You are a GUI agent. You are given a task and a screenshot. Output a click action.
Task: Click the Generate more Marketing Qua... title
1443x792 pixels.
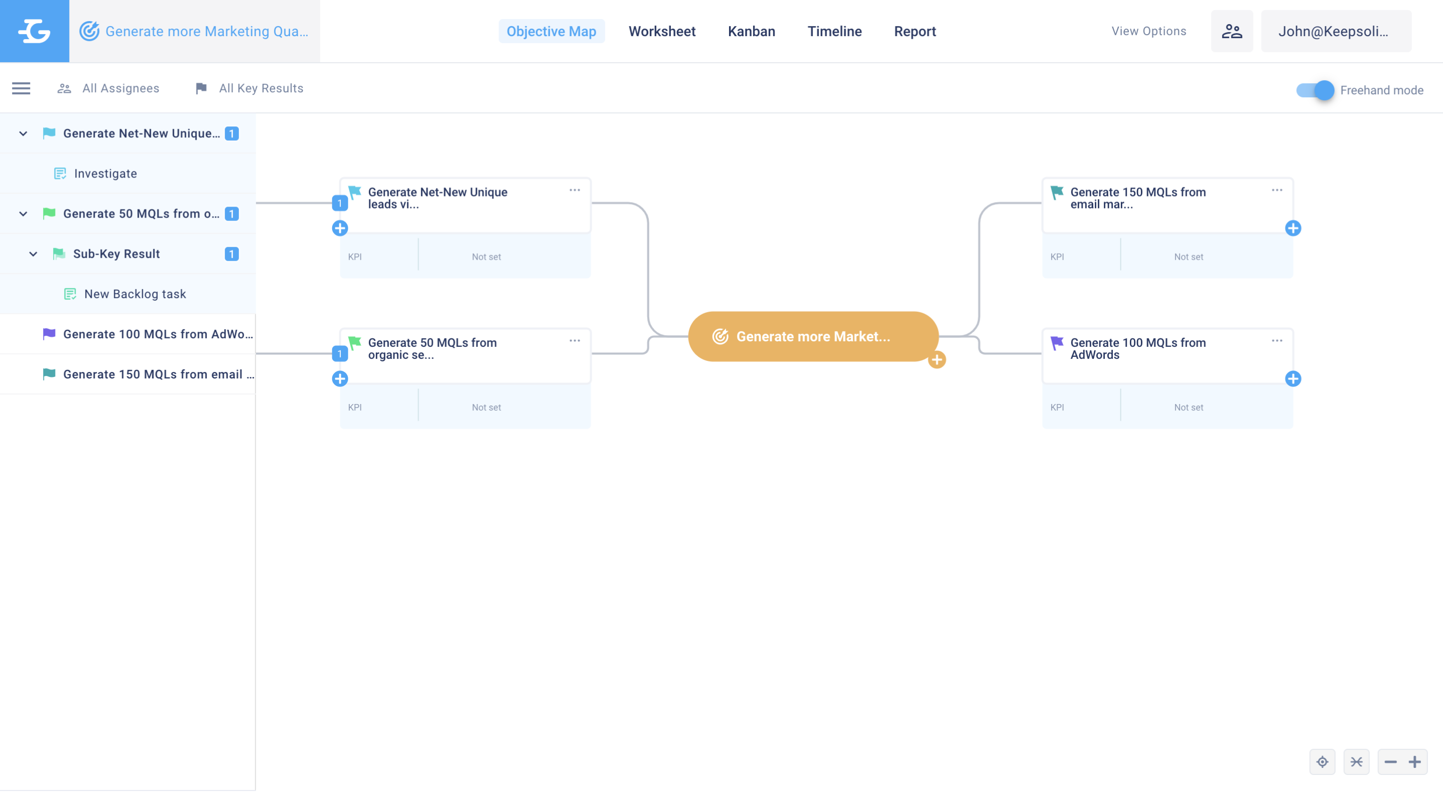click(207, 32)
